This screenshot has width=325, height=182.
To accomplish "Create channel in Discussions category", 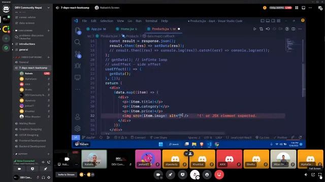I will pos(49,30).
